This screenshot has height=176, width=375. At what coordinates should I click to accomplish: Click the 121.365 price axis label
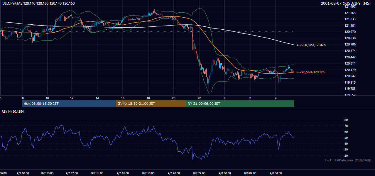pyautogui.click(x=349, y=13)
